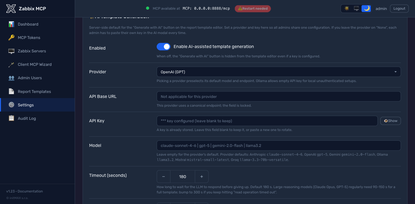Click the Audit Log clipboard icon

(x=11, y=118)
